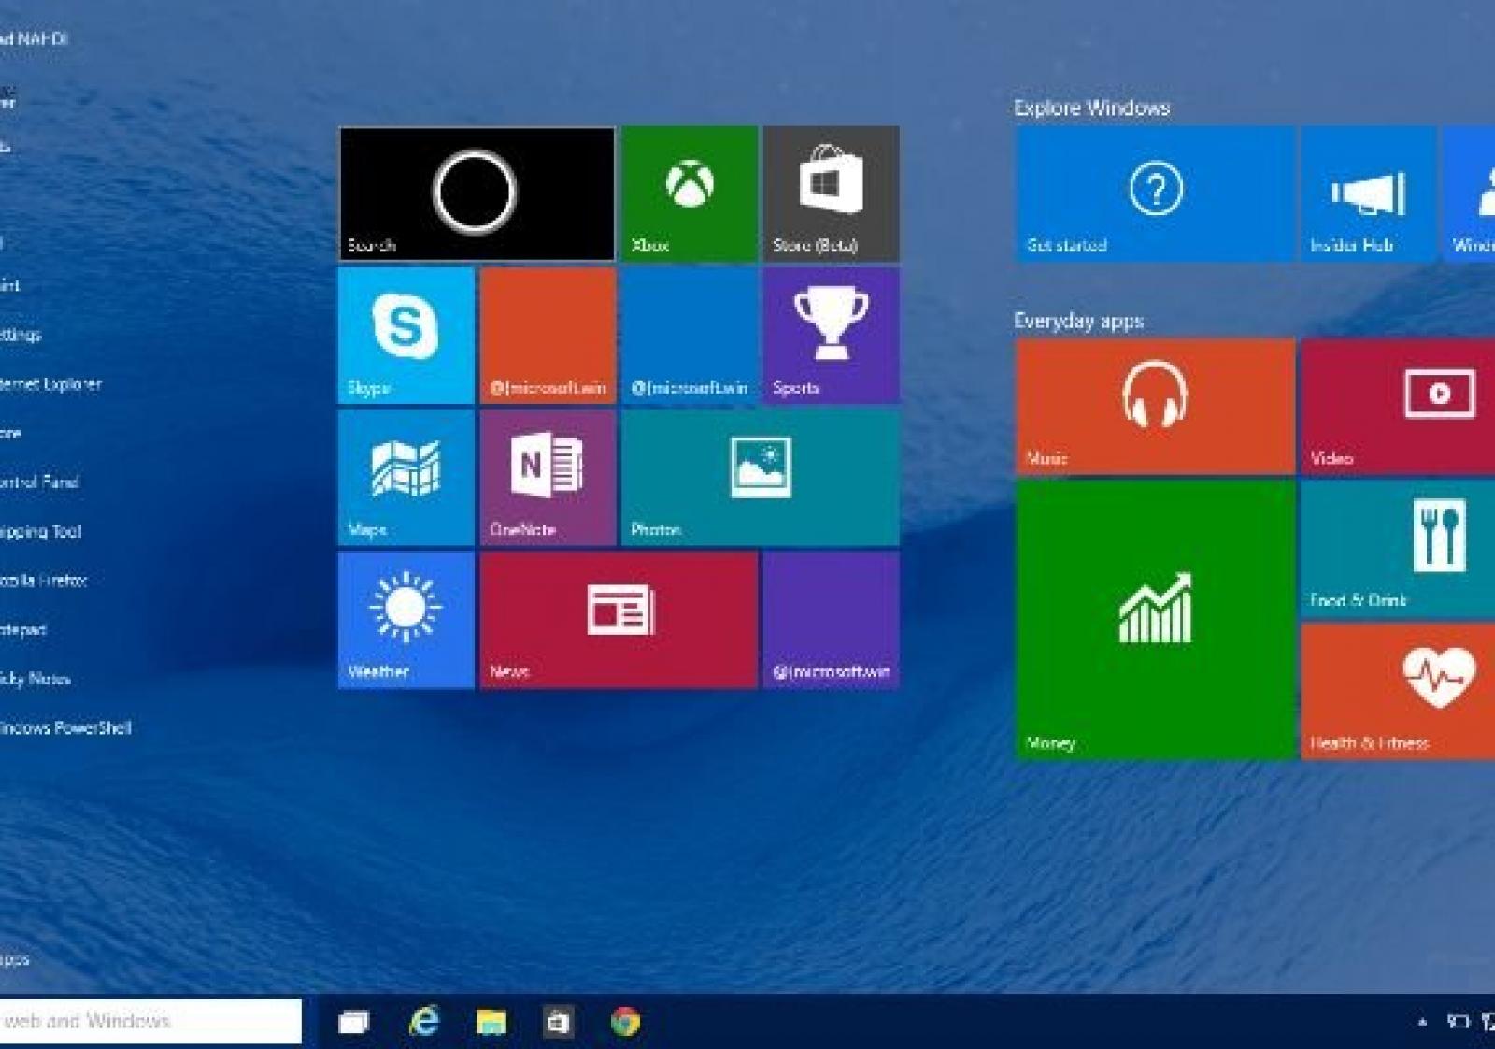
Task: Open the Get started tile
Action: pyautogui.click(x=1155, y=194)
